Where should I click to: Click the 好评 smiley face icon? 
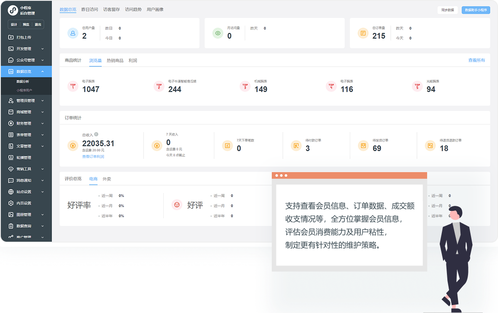(x=177, y=205)
